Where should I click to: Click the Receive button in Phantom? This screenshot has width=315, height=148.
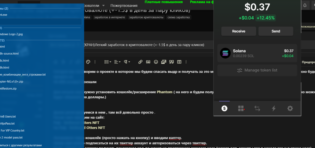pos(239,31)
